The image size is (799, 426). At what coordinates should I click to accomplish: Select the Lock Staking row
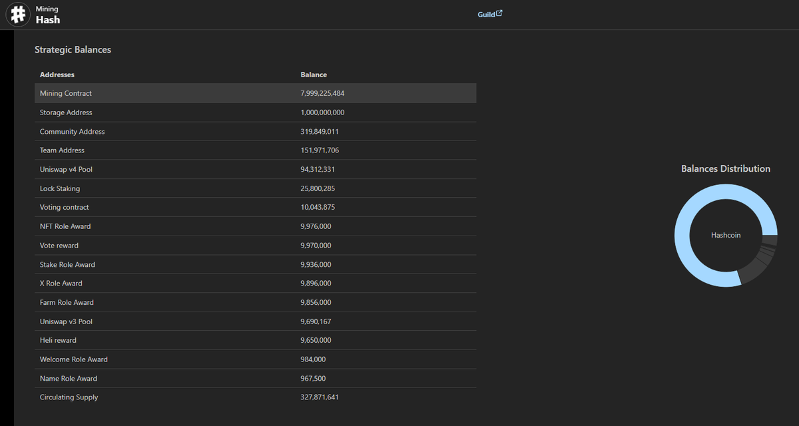point(255,188)
